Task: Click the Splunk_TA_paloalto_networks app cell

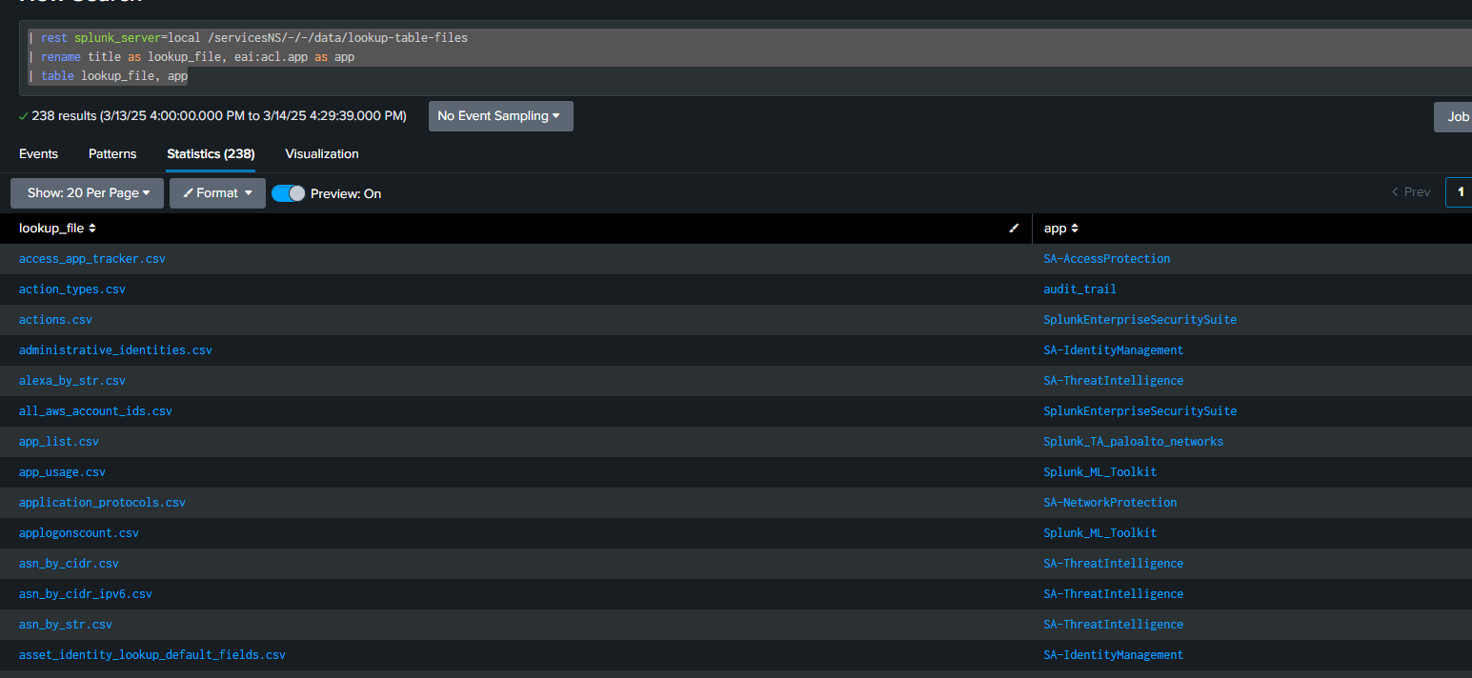Action: coord(1133,442)
